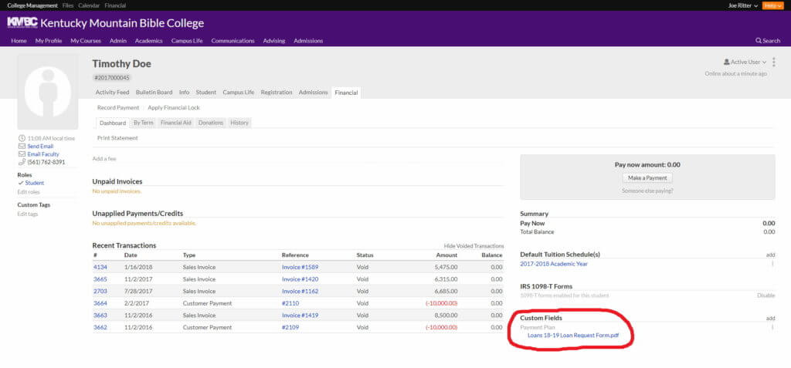Screen dimensions: 791x368
Task: Disable IRS 1098-T forms for student
Action: (766, 295)
